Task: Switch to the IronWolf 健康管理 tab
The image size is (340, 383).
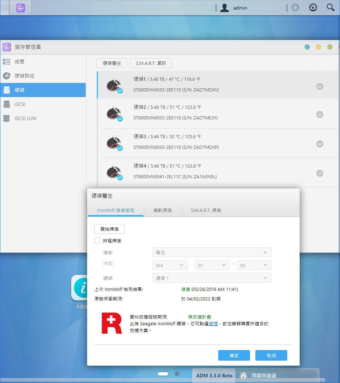Action: pyautogui.click(x=115, y=210)
